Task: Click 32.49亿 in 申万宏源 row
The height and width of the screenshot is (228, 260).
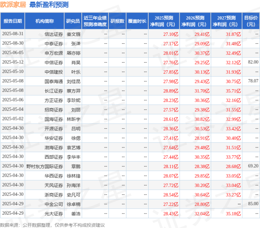Action: click(233, 53)
